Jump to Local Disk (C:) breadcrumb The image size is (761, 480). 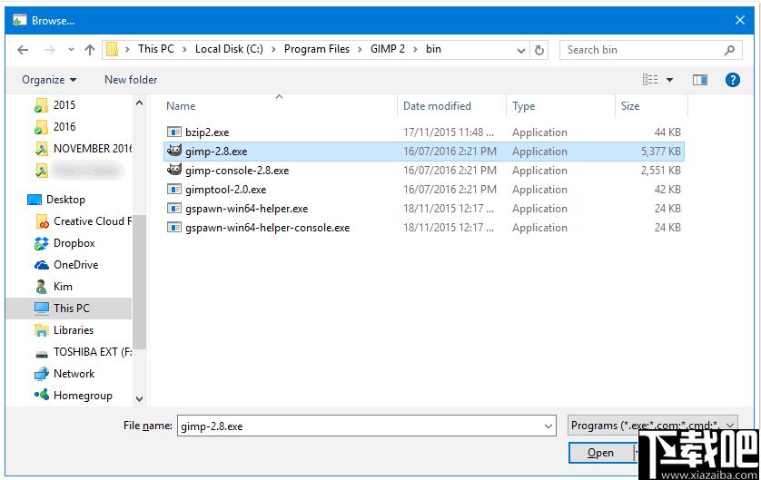tap(229, 49)
